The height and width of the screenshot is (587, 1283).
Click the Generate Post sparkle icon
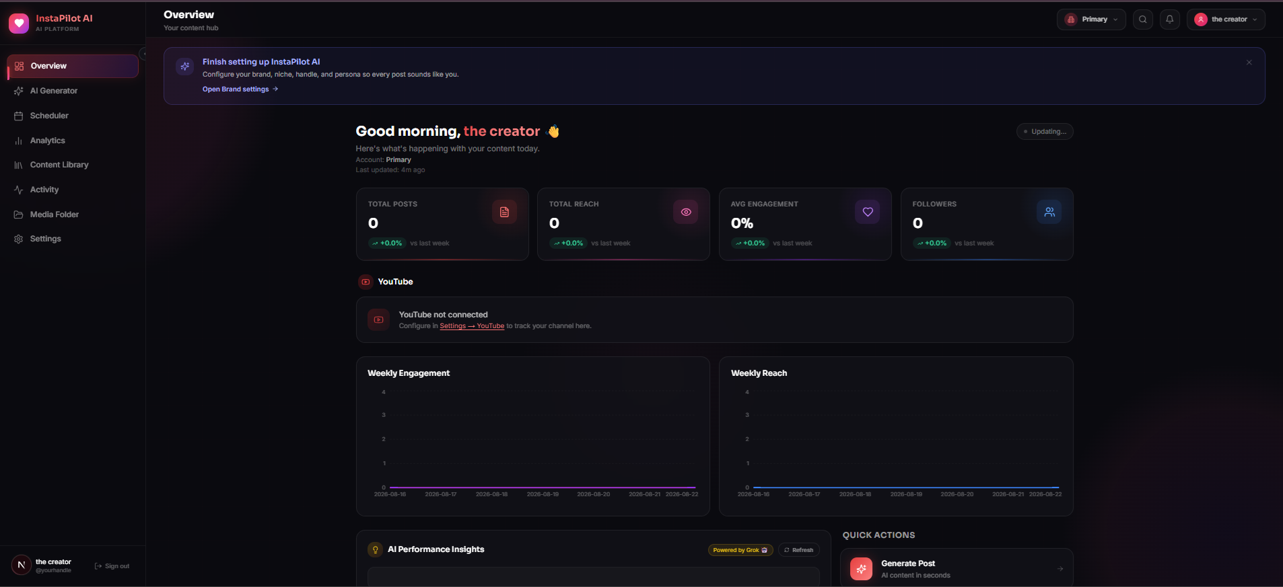[861, 569]
